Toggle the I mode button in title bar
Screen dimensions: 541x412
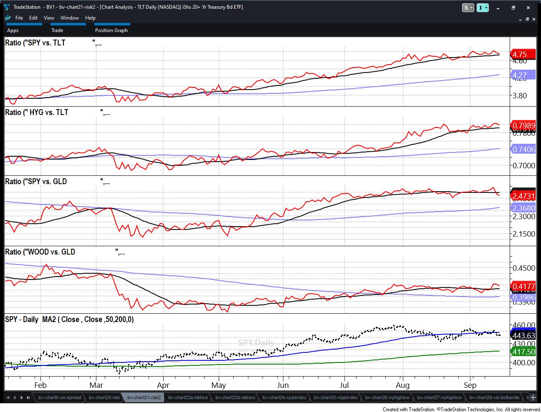480,7
